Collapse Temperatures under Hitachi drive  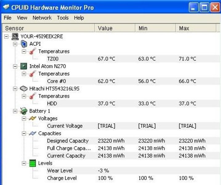(24, 96)
